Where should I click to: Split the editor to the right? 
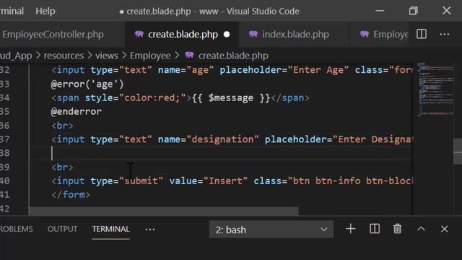click(x=422, y=34)
